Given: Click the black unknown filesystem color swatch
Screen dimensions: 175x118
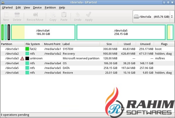Looking at the screenshot, I should (x=27, y=58).
